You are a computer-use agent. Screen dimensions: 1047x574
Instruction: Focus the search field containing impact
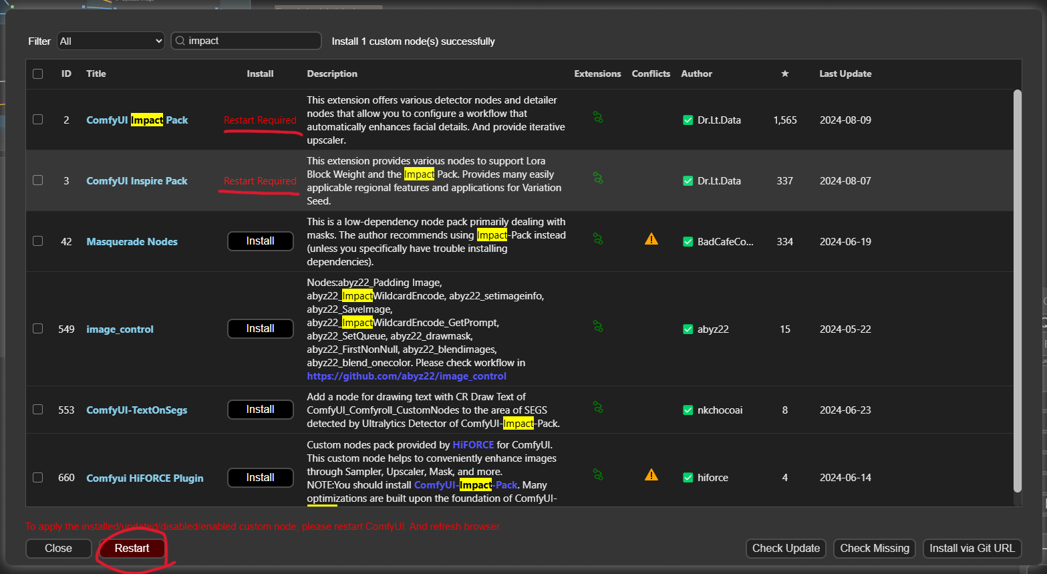pos(246,41)
